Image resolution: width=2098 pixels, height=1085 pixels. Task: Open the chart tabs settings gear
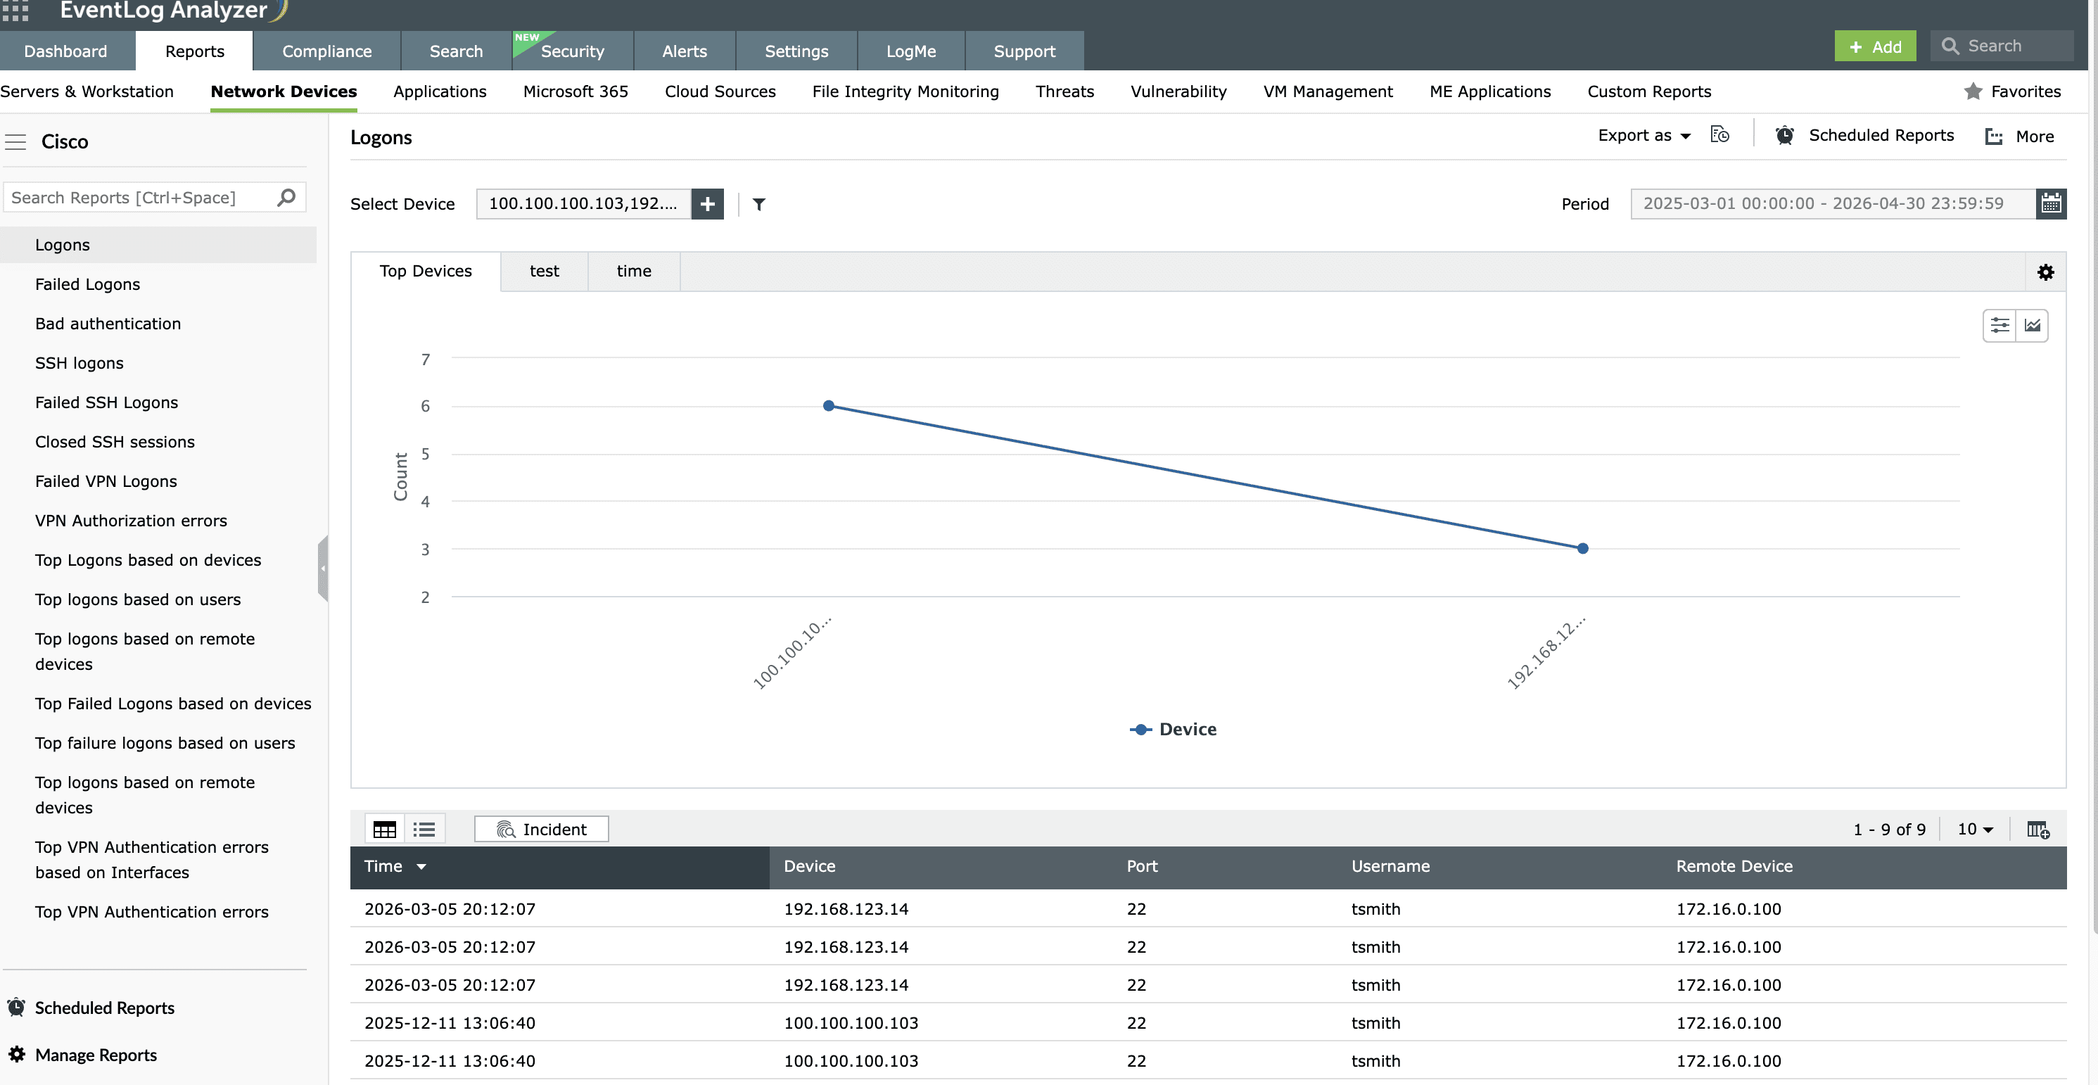click(2045, 272)
